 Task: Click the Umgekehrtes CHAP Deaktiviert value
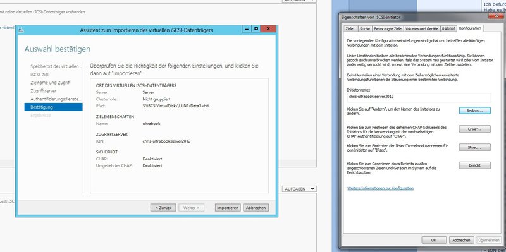[152, 165]
